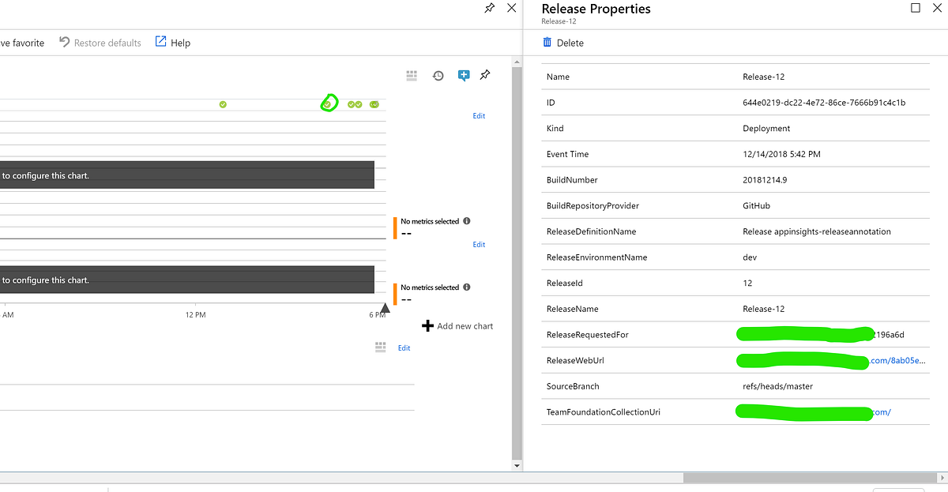Click Add new chart

pyautogui.click(x=457, y=325)
